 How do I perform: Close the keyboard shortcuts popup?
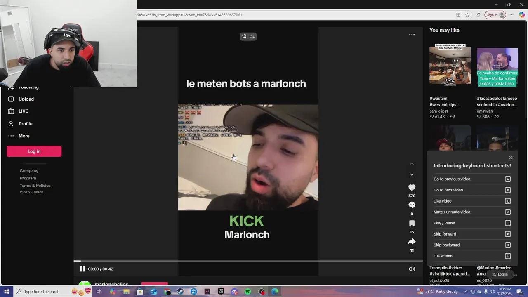(x=511, y=158)
